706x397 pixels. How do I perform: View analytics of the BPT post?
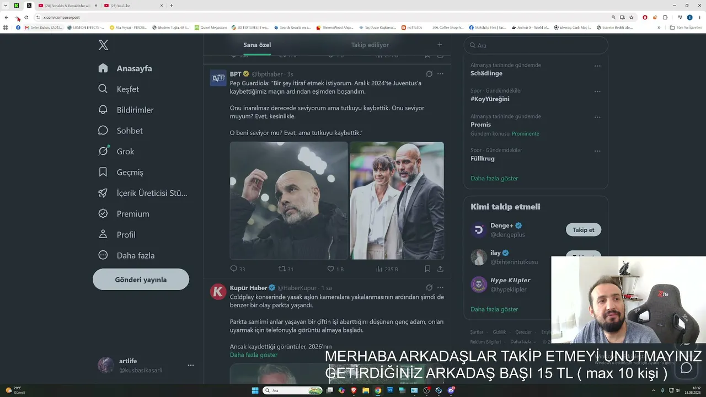(387, 269)
